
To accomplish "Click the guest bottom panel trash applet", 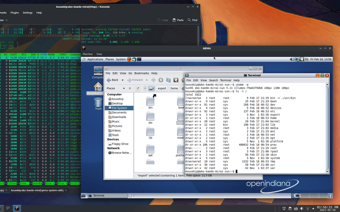I will pyautogui.click(x=330, y=196).
